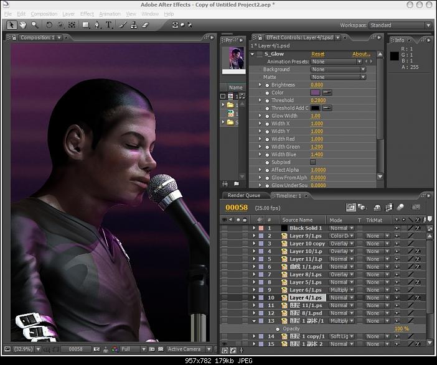The height and width of the screenshot is (365, 437).
Task: Expand the Threshold property triangle
Action: click(260, 100)
